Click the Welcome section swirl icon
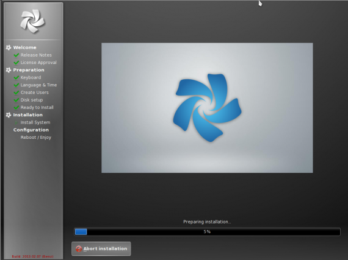The image size is (348, 260). (9, 47)
